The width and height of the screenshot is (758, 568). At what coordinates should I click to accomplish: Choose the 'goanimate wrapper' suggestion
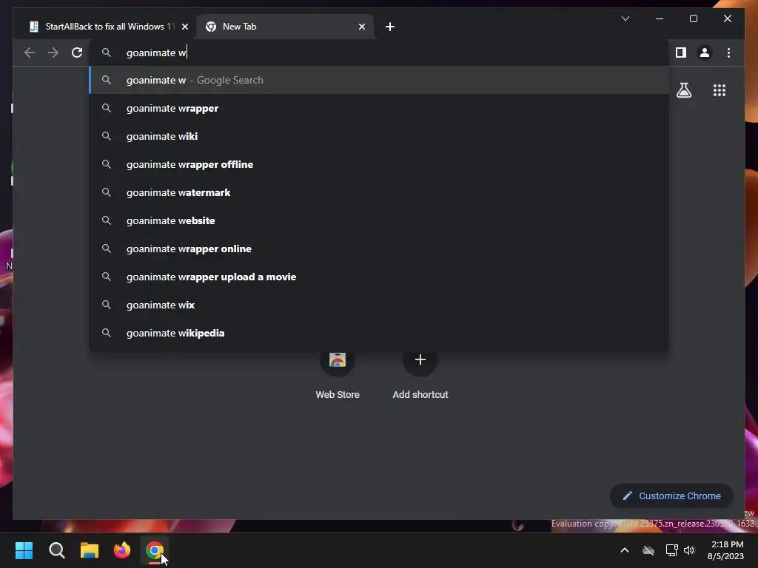point(379,108)
